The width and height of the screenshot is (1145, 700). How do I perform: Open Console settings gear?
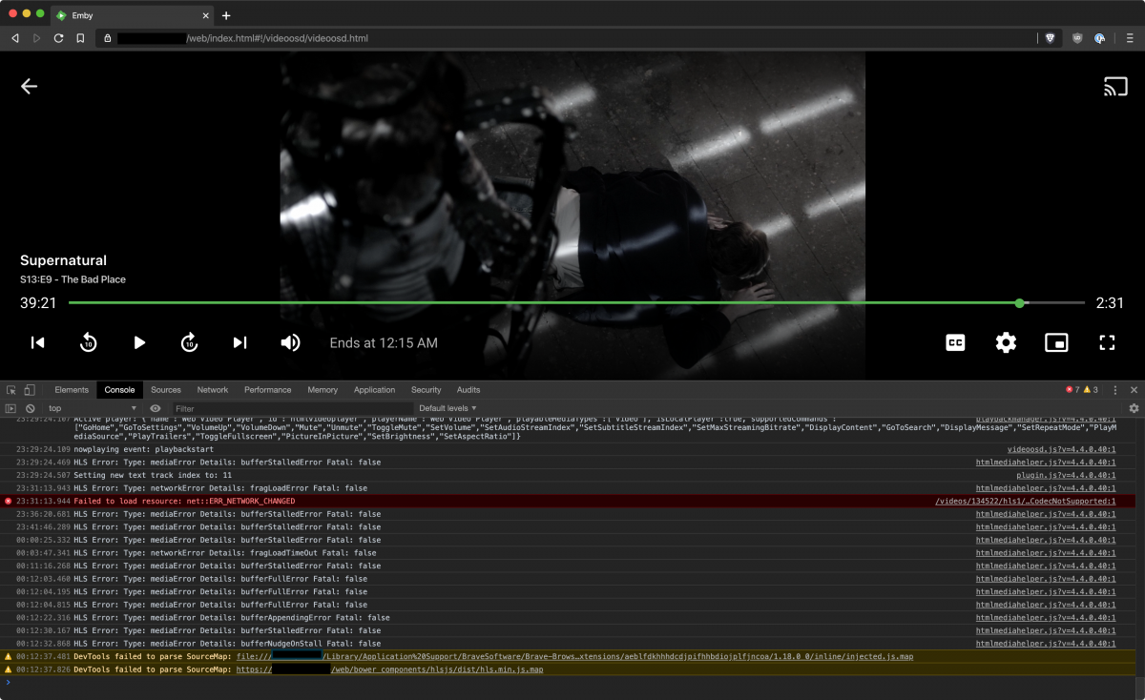[x=1134, y=408]
